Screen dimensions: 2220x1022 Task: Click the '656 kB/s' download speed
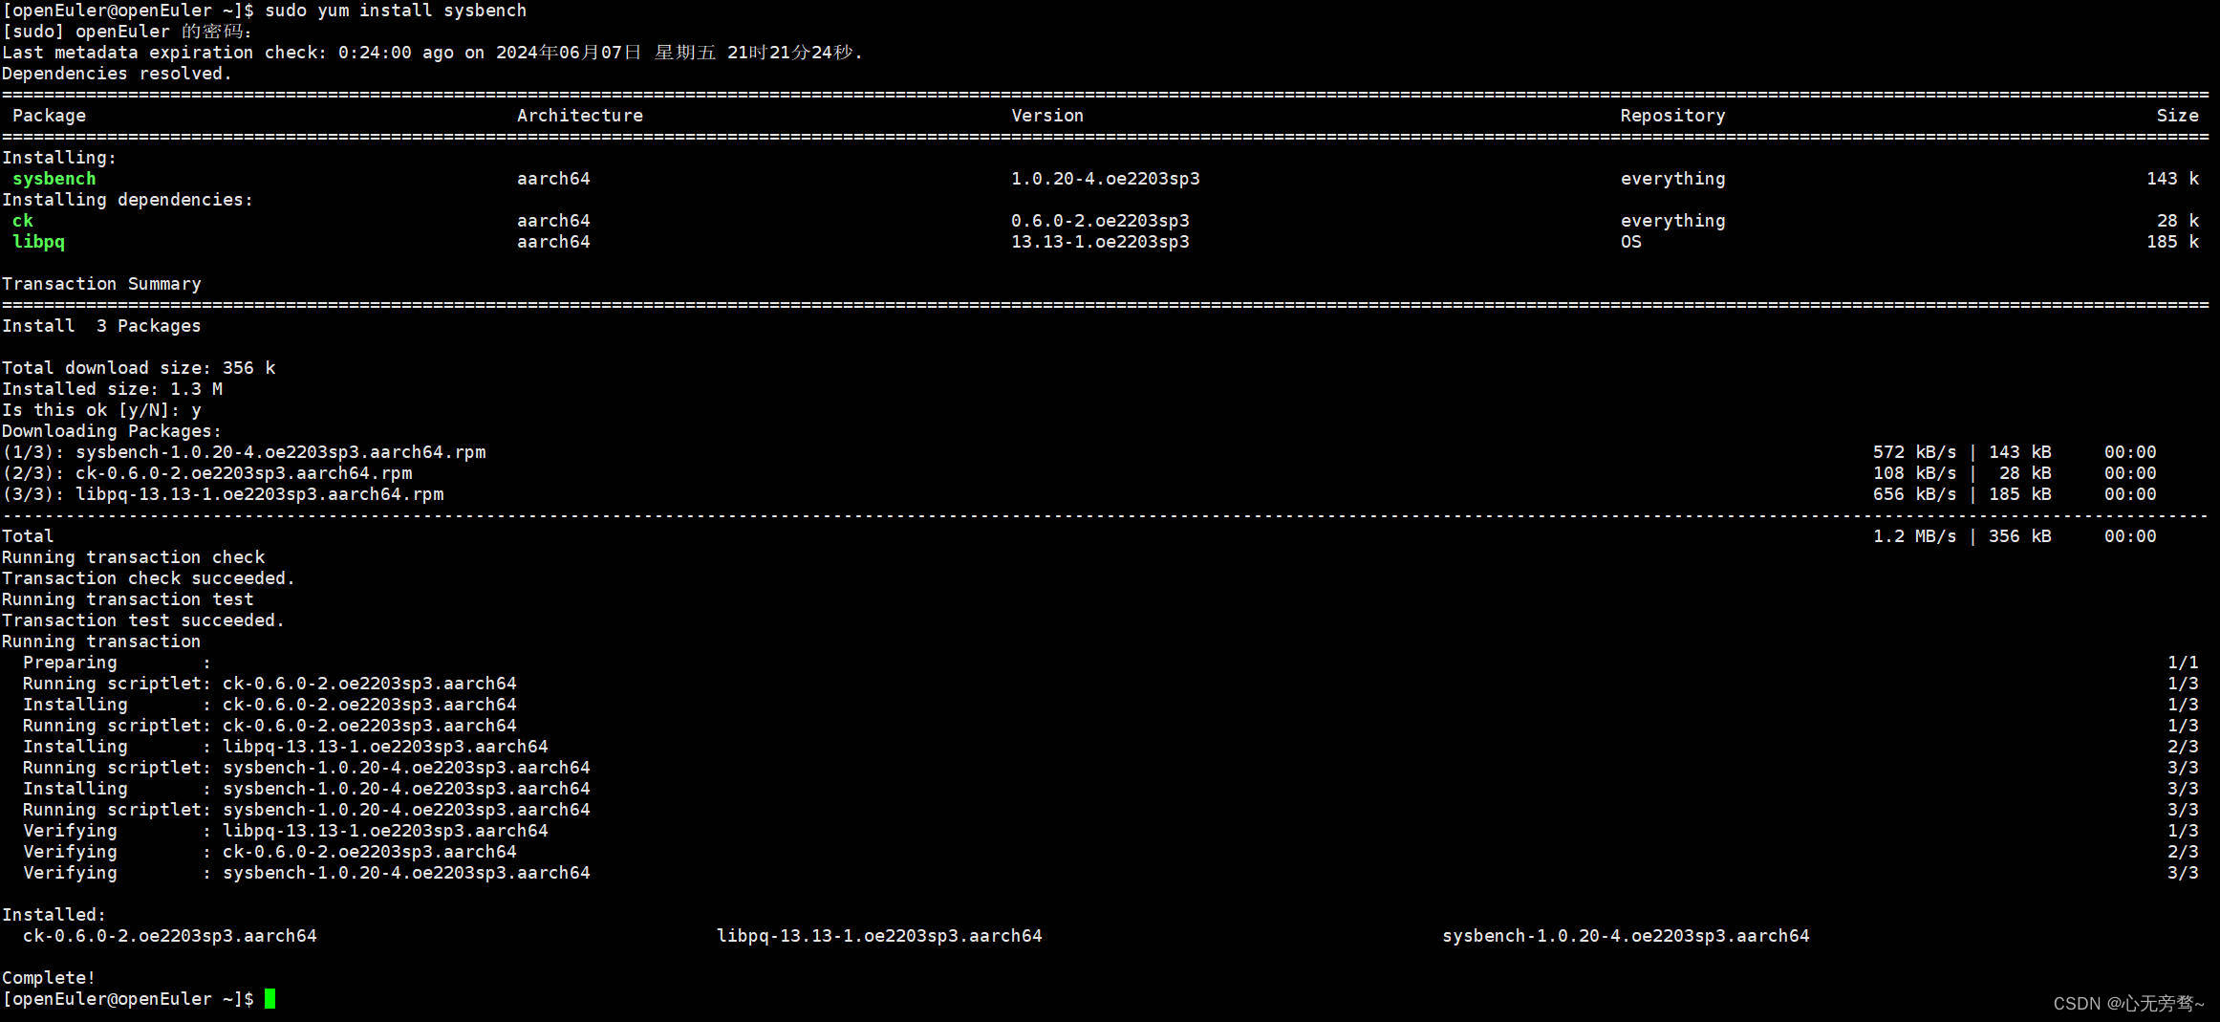click(x=1914, y=494)
